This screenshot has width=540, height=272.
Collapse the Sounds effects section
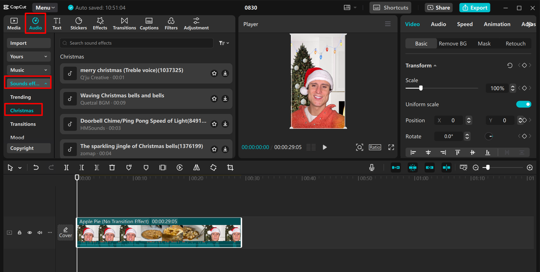click(29, 83)
